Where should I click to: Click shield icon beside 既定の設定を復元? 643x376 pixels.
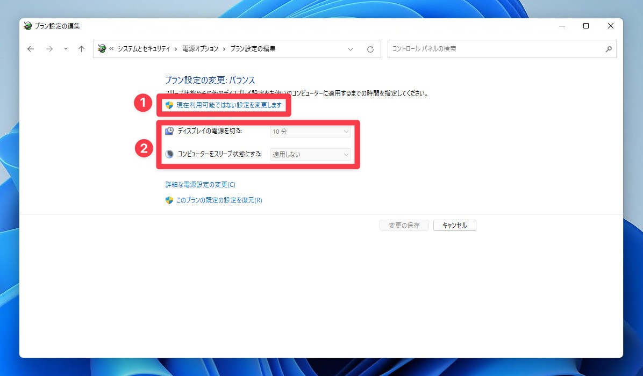[169, 200]
